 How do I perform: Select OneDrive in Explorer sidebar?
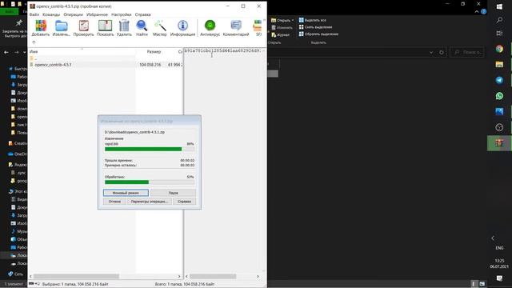point(18,154)
